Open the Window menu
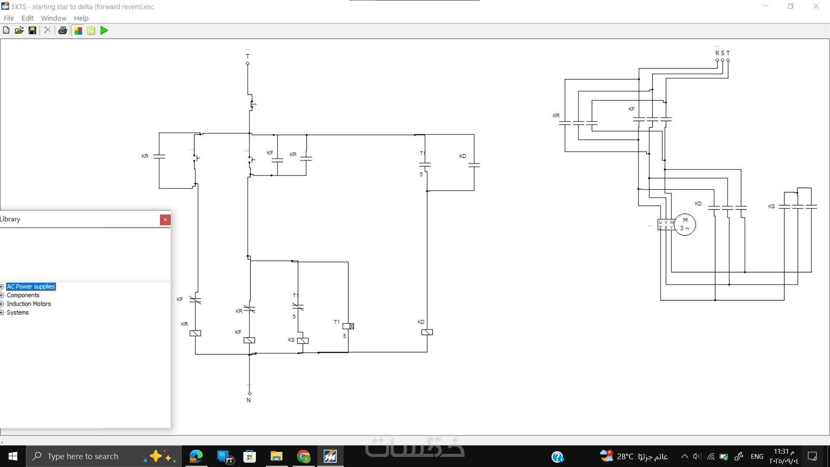 54,18
